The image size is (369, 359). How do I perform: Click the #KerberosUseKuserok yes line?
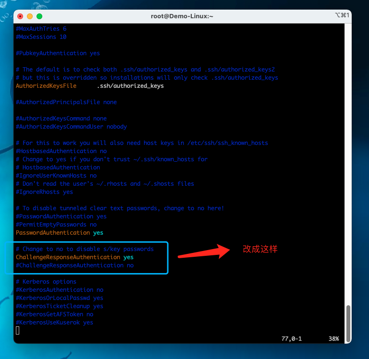pyautogui.click(x=55, y=323)
